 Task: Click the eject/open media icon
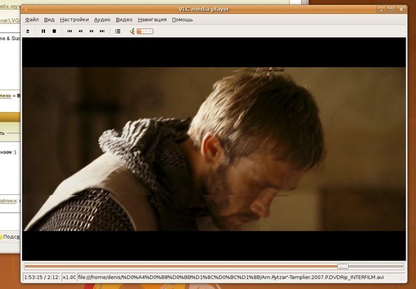coord(28,31)
